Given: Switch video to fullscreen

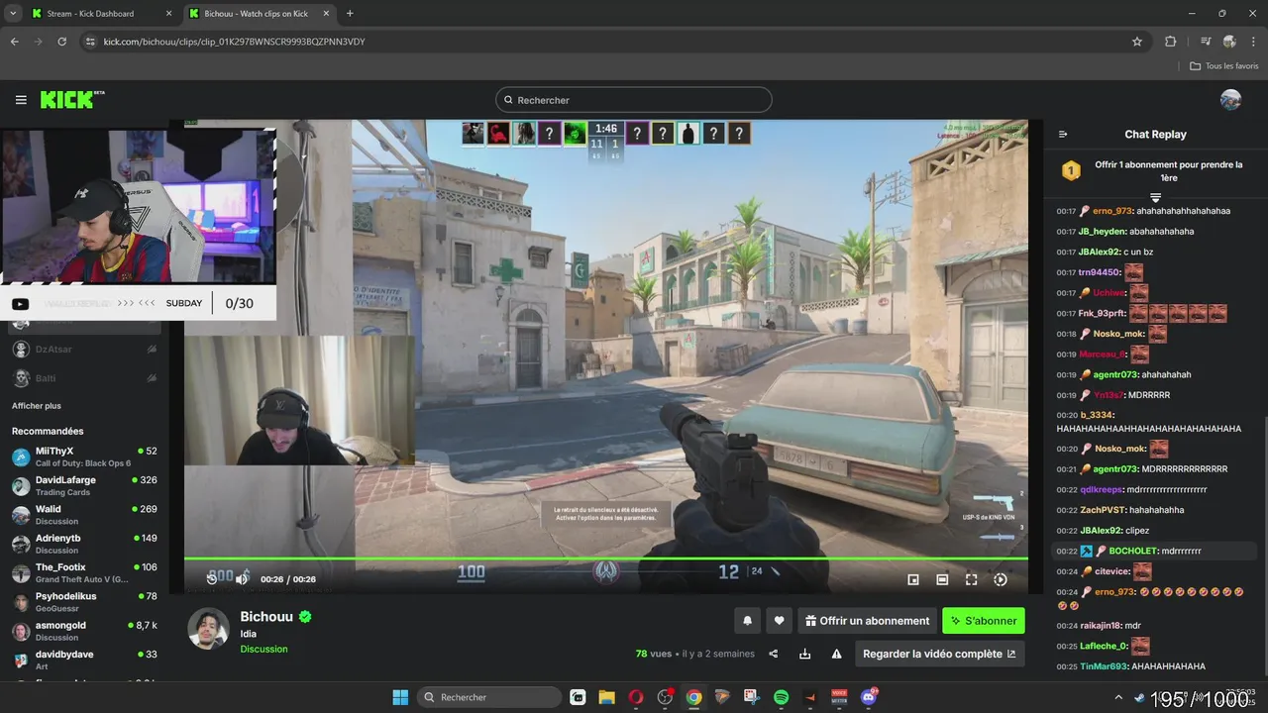Looking at the screenshot, I should click(971, 579).
